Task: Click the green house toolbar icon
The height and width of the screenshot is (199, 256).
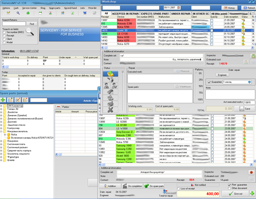Action: 28,13
